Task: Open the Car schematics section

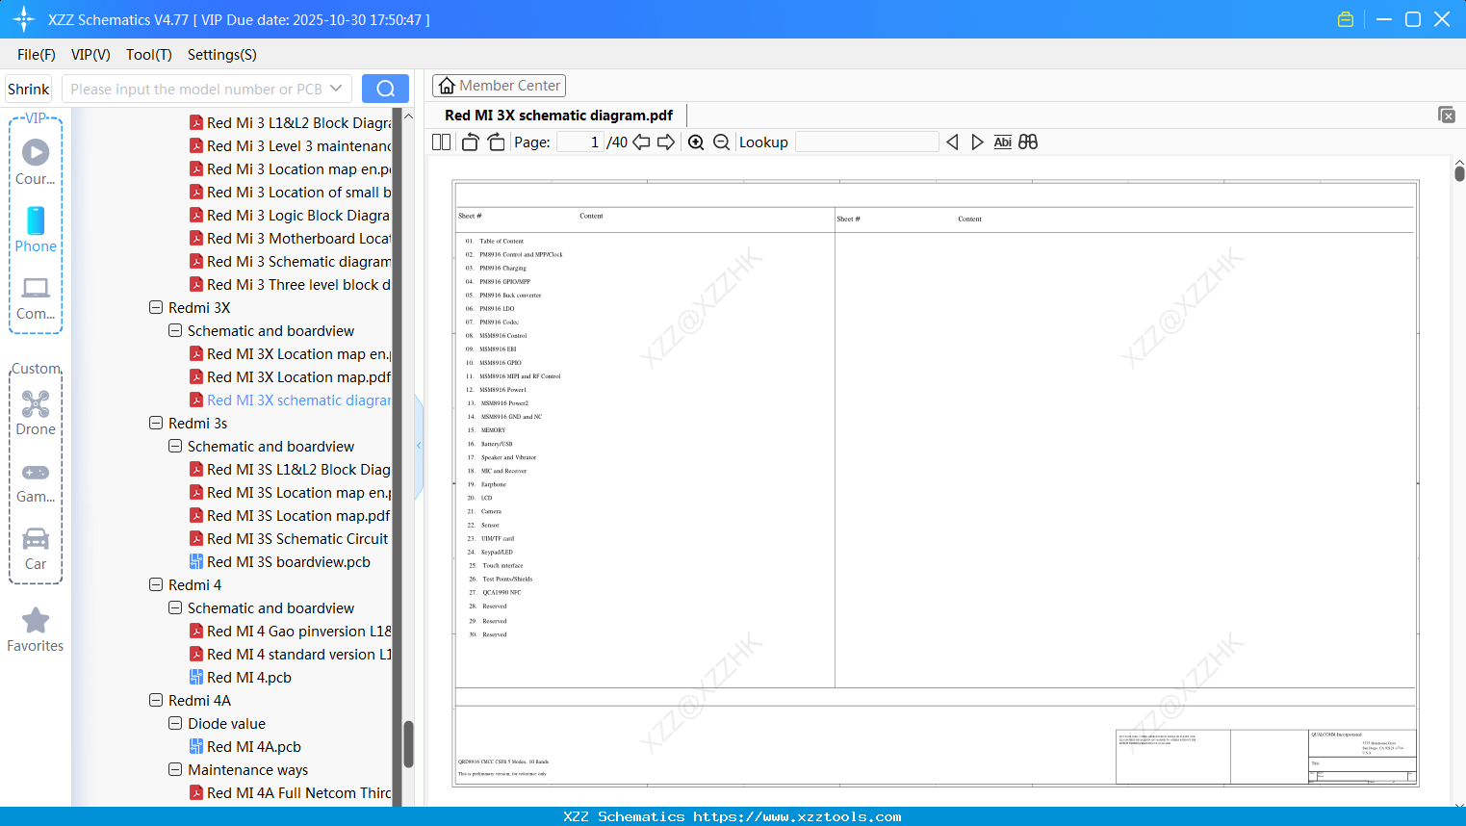Action: click(x=36, y=539)
